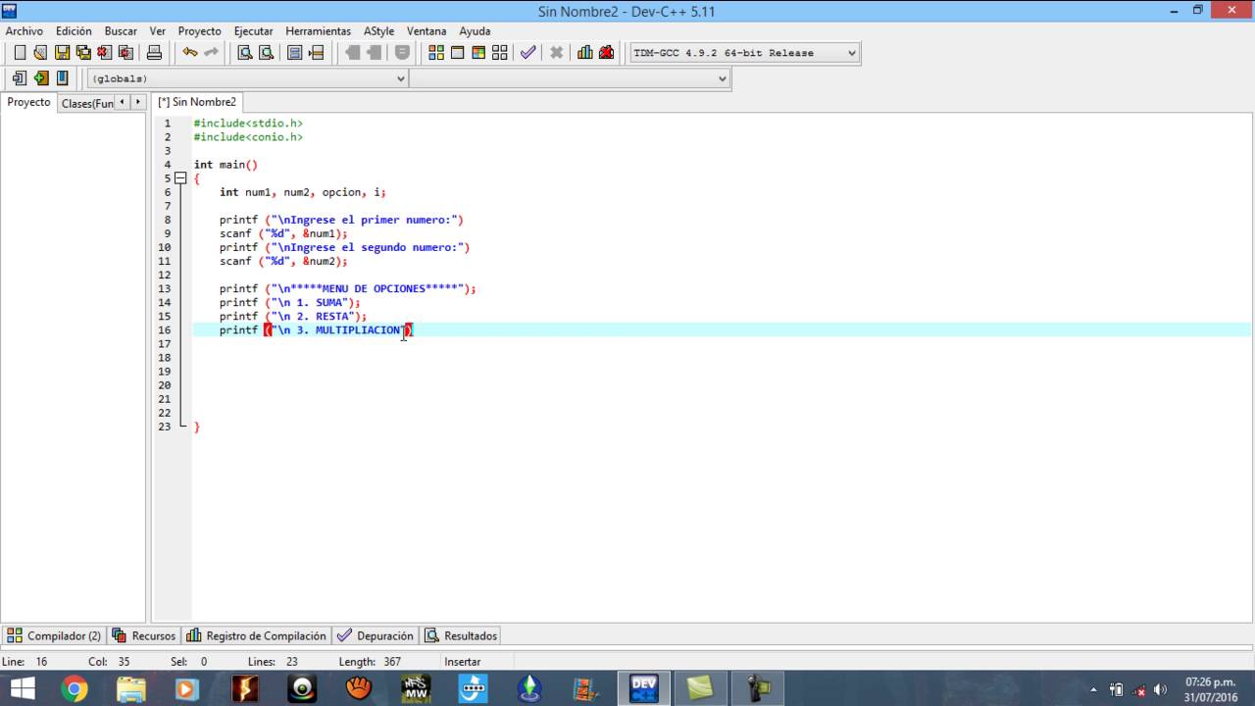Screen dimensions: 1255x706
Task: Save the current file
Action: (62, 53)
